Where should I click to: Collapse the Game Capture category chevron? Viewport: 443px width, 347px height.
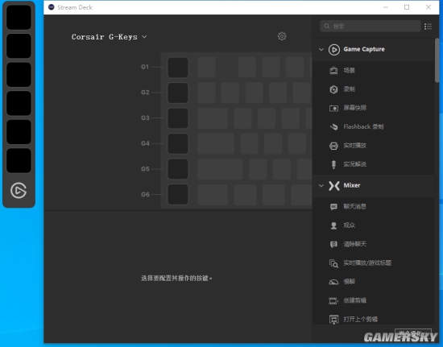pyautogui.click(x=321, y=49)
